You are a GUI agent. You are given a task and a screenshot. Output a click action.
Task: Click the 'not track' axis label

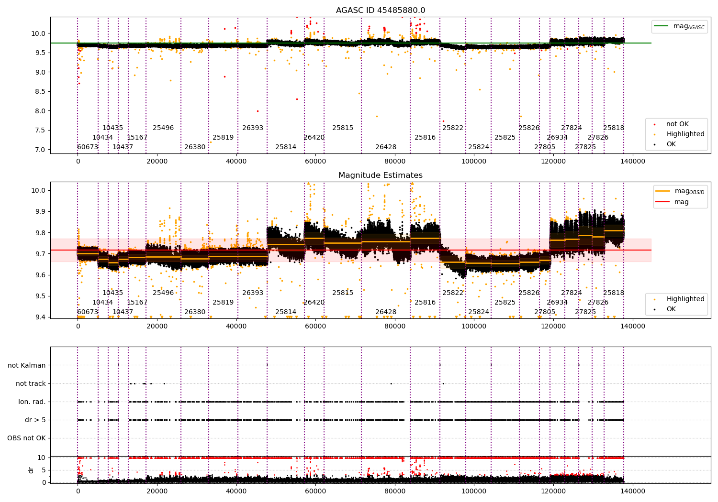pyautogui.click(x=31, y=383)
